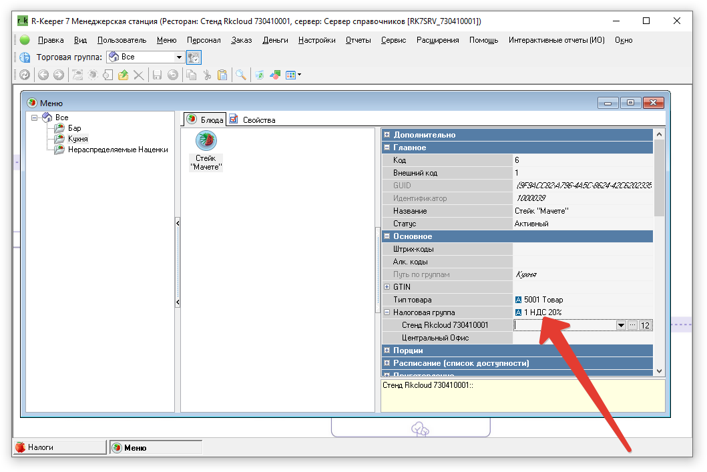Click the trade group filter icon button

pos(194,57)
